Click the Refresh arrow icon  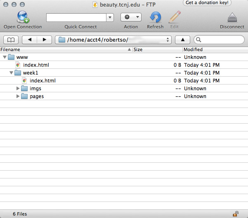[x=155, y=17]
